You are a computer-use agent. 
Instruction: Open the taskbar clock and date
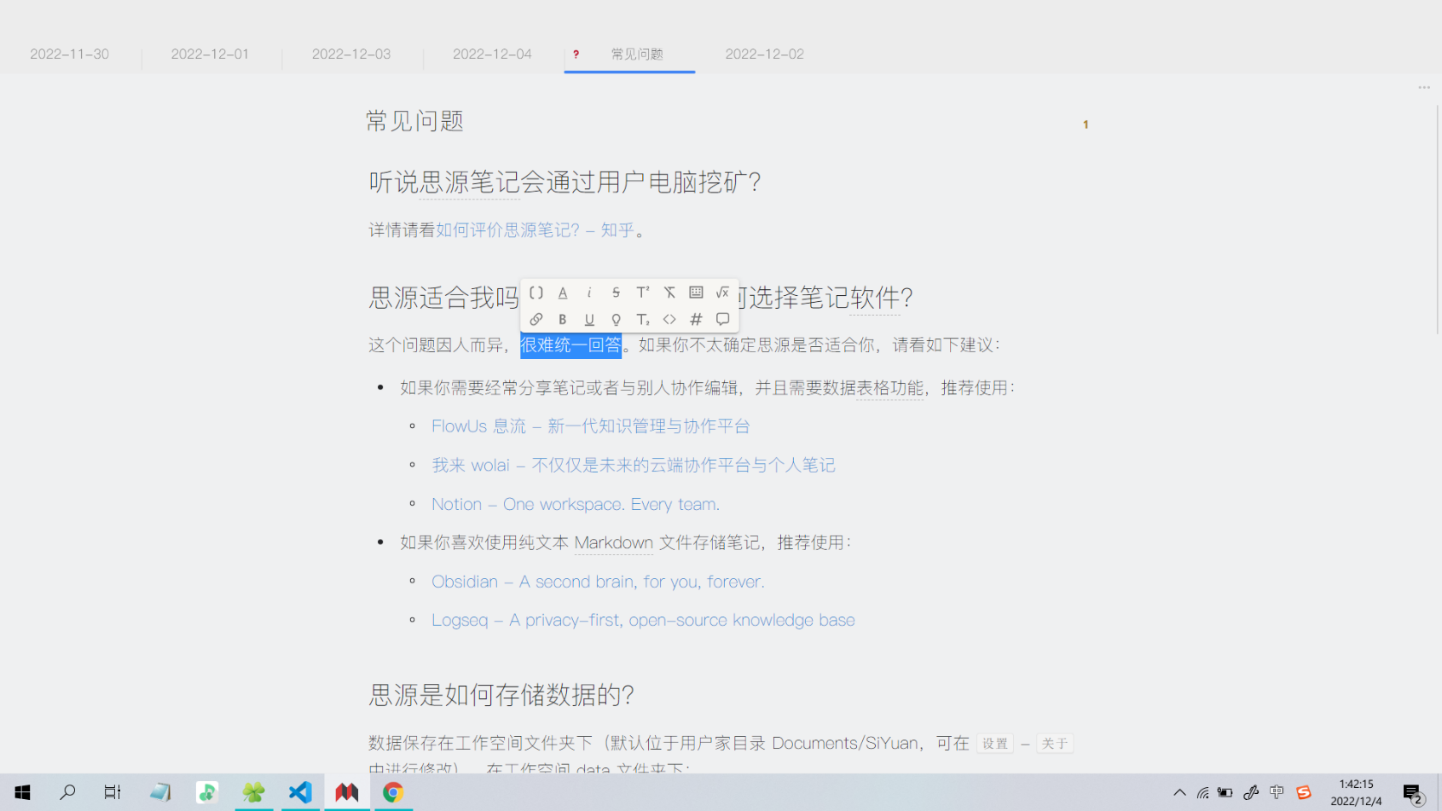point(1356,792)
